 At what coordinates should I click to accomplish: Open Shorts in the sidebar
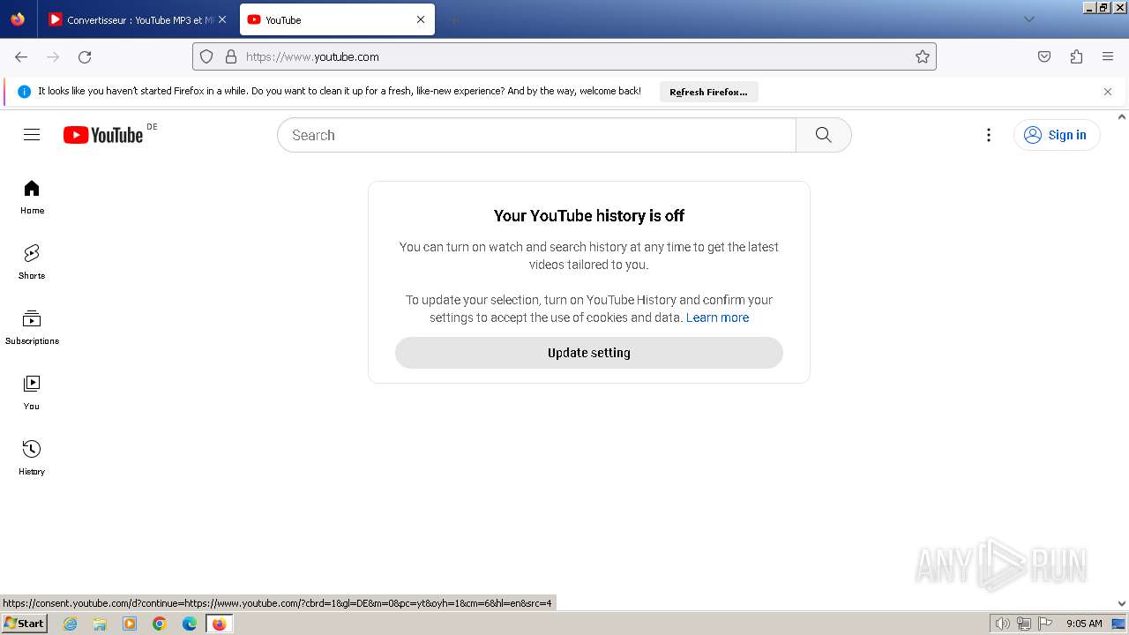coord(32,263)
